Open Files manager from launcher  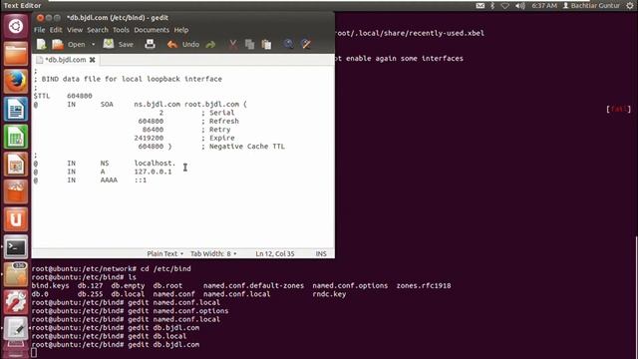coord(16,54)
